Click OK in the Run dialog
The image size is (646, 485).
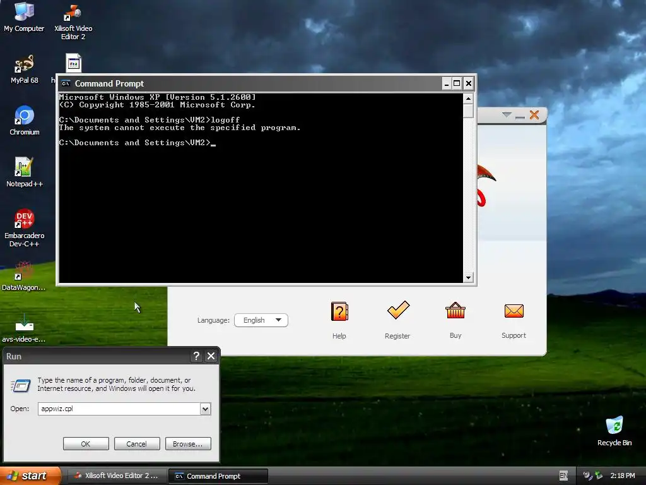tap(86, 444)
